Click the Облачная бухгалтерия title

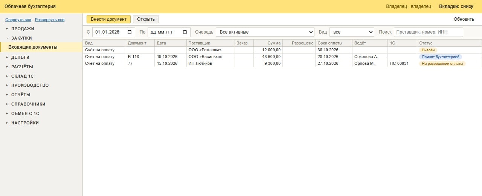click(30, 6)
